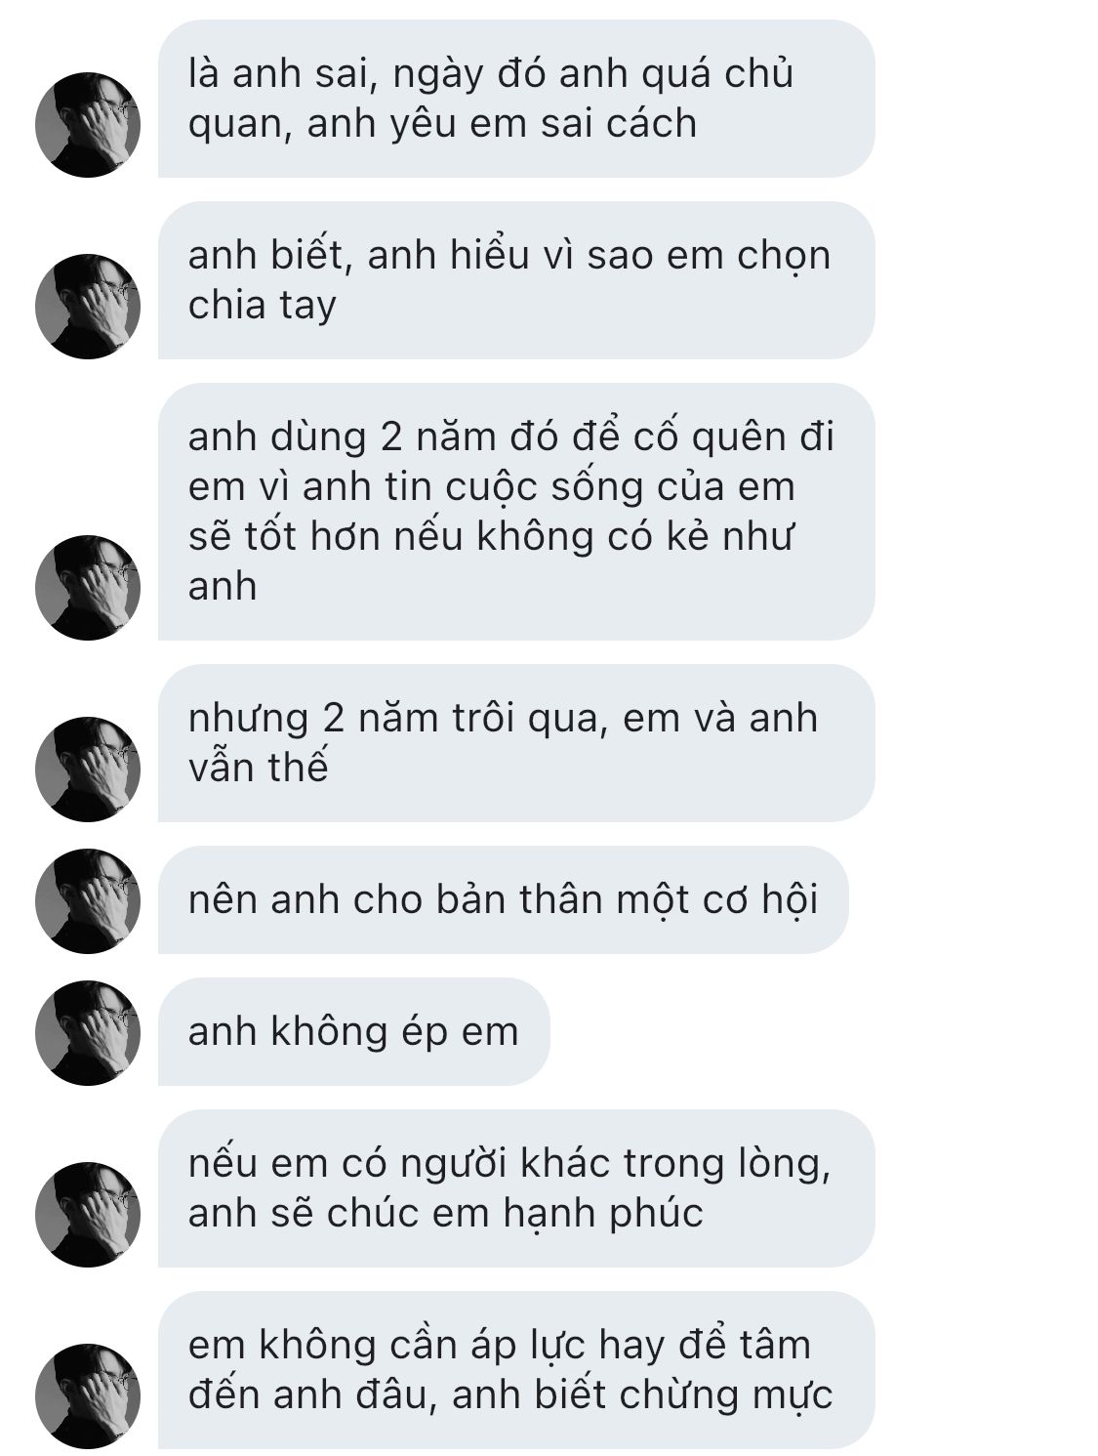
Task: Select message bubble 'là anh sai, ngày đó'
Action: coord(516,99)
